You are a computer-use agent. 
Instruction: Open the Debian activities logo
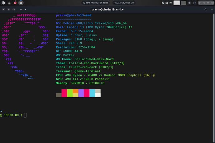tap(2, 3)
